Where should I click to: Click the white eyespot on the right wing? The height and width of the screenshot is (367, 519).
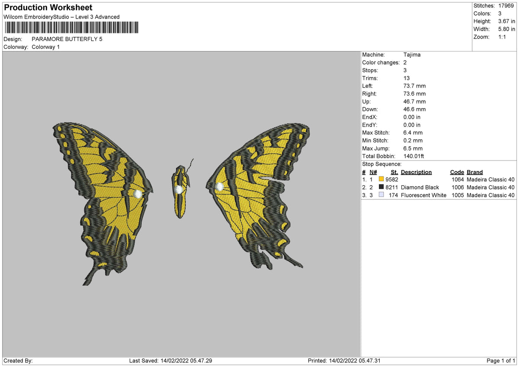219,187
